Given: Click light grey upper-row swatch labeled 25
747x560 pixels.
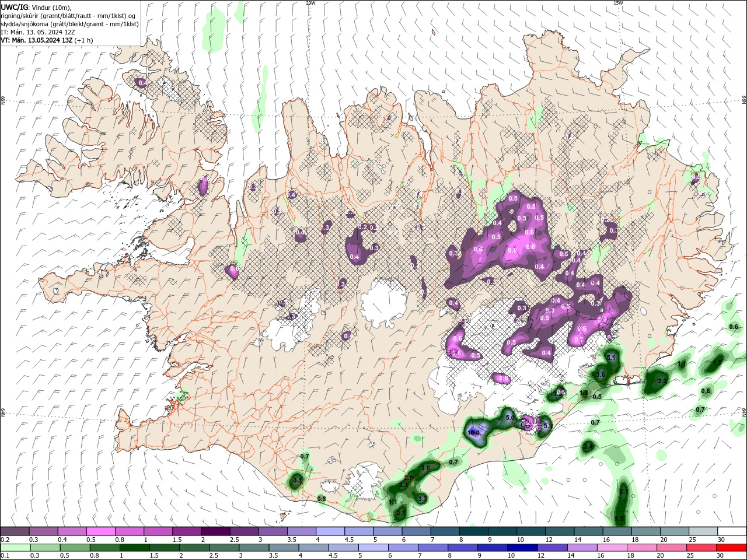Looking at the screenshot, I should (x=704, y=531).
